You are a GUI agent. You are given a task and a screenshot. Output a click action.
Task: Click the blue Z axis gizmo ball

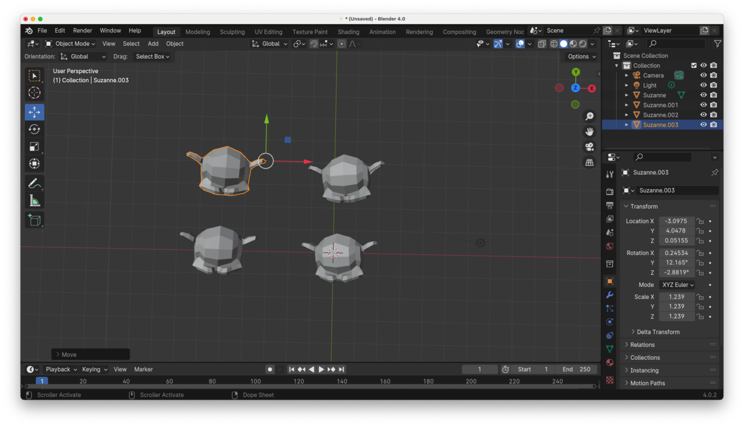(575, 88)
